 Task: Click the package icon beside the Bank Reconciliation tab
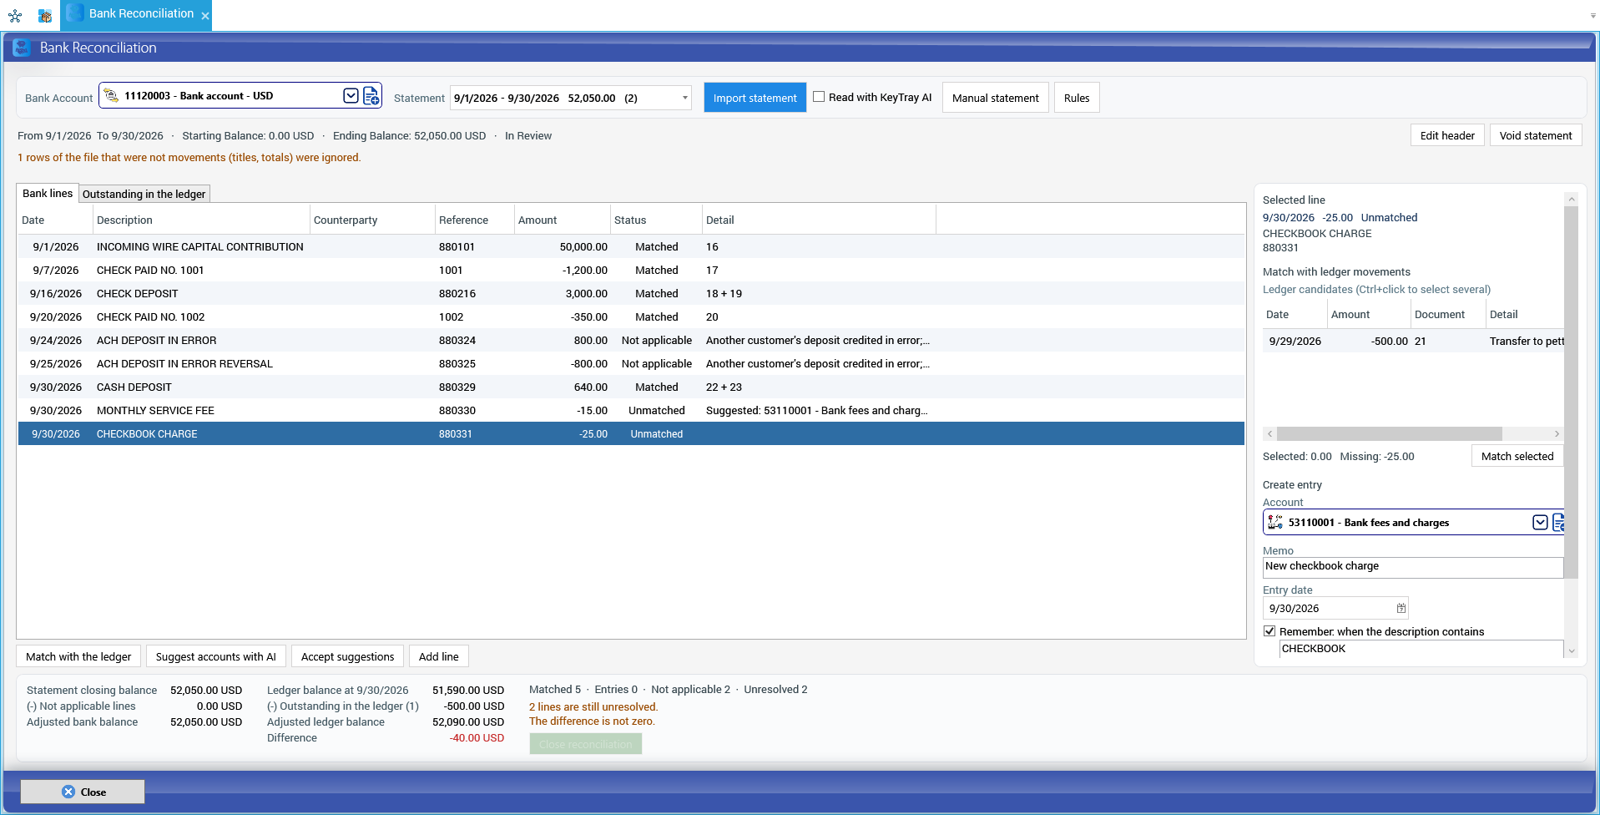click(x=45, y=15)
